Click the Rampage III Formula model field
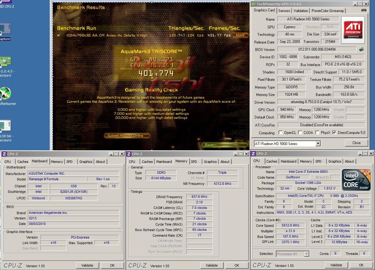 (x=57, y=179)
